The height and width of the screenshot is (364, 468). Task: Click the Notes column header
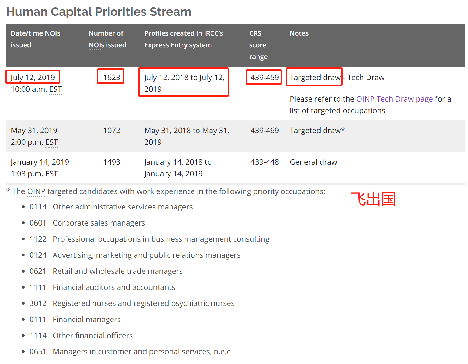pos(299,33)
